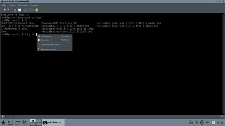Image resolution: width=225 pixels, height=126 pixels.
Task: Click the file manager window icon on taskbar
Action: (17, 122)
